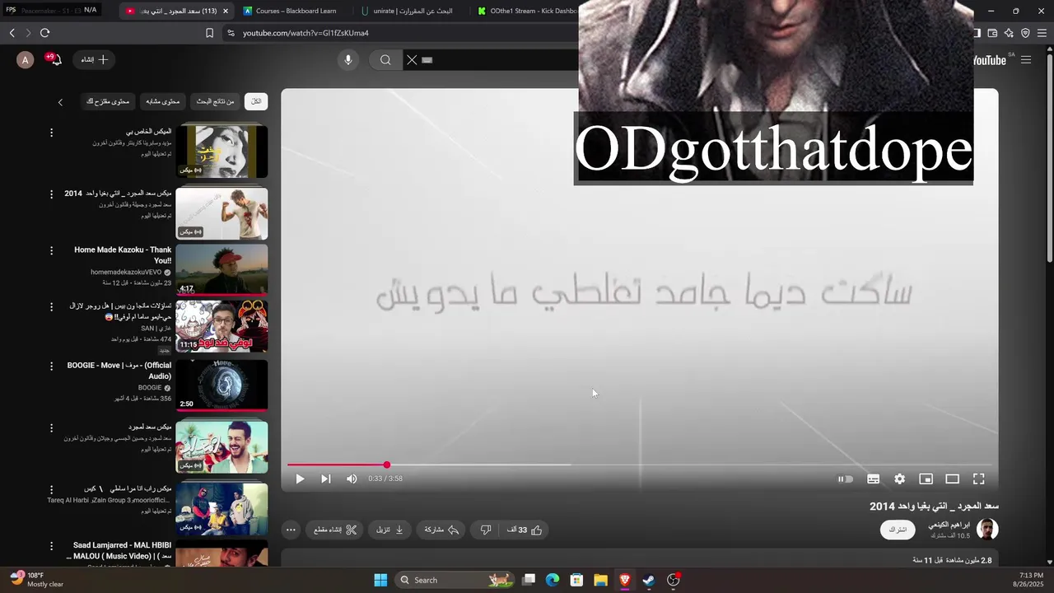Click the voice search microphone icon
1054x593 pixels.
[x=348, y=59]
